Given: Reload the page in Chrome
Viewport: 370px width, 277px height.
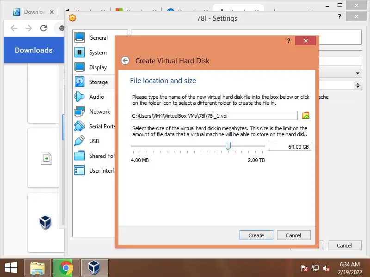Looking at the screenshot, I should (x=43, y=28).
